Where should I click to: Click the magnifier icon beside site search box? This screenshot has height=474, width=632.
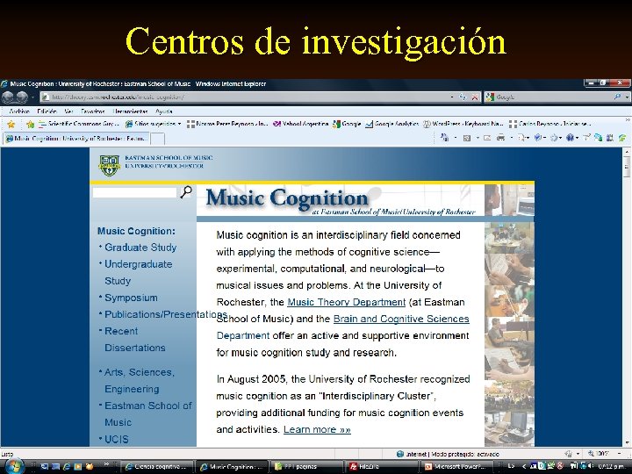click(186, 192)
